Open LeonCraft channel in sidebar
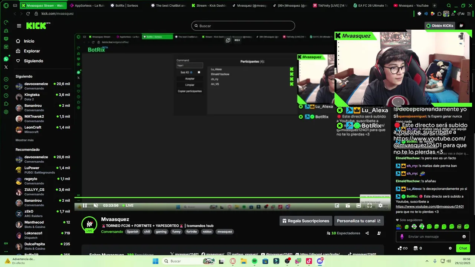This screenshot has height=267, width=475. (x=43, y=129)
